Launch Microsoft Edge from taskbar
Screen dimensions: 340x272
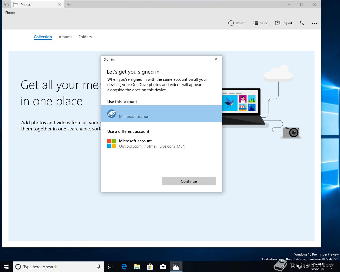[x=124, y=267]
